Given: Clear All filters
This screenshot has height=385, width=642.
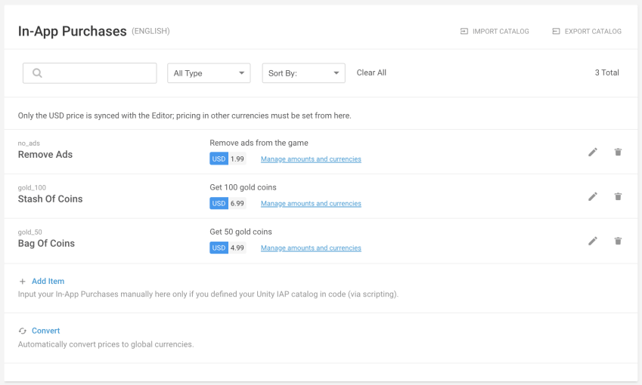Looking at the screenshot, I should [371, 72].
